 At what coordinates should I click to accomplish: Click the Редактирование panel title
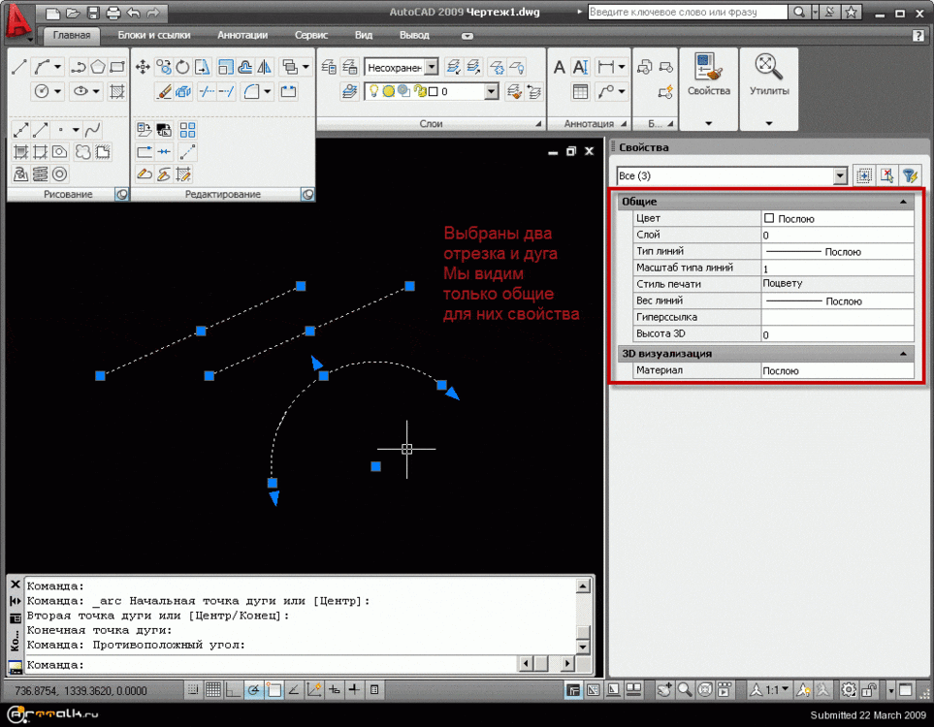pos(222,194)
